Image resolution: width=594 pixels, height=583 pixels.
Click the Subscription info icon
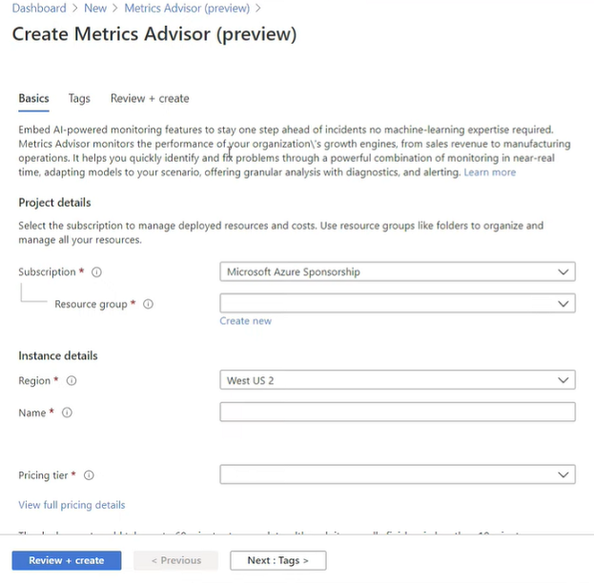point(96,271)
